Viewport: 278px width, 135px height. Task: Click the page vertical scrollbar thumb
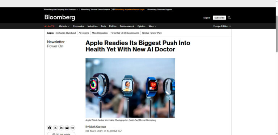pos(277,34)
